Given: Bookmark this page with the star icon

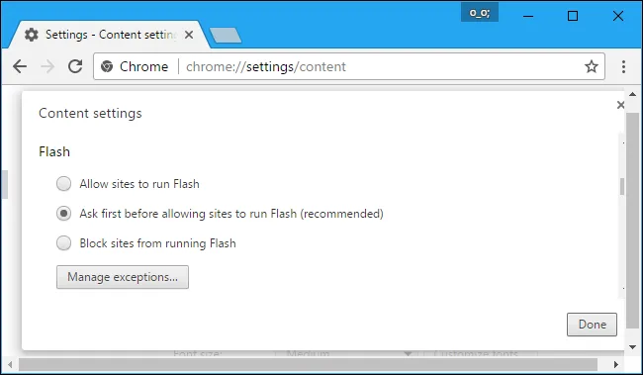Looking at the screenshot, I should [591, 66].
